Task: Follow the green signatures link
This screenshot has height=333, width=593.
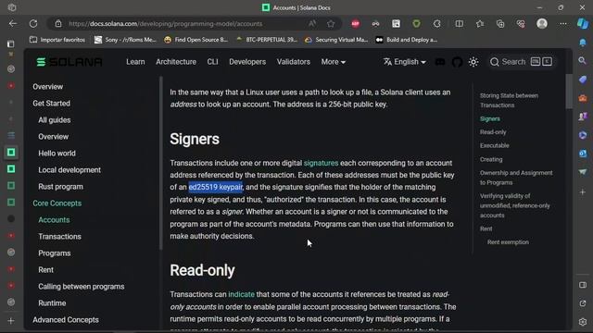Action: coord(321,163)
